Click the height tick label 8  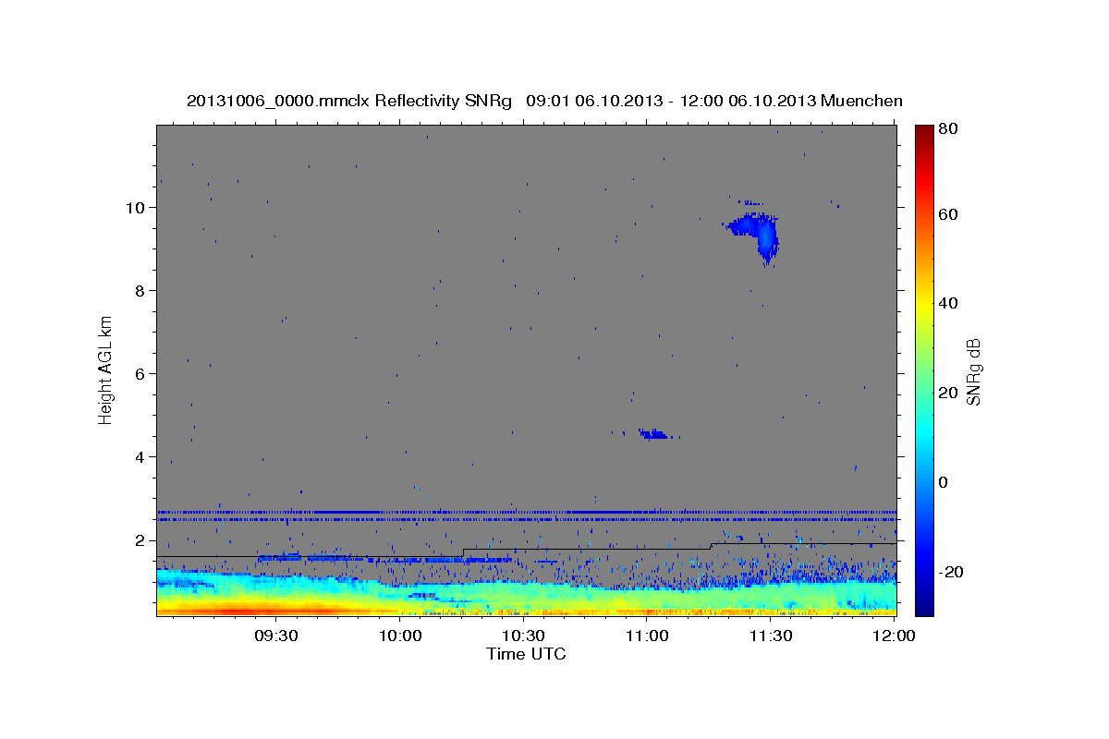141,290
